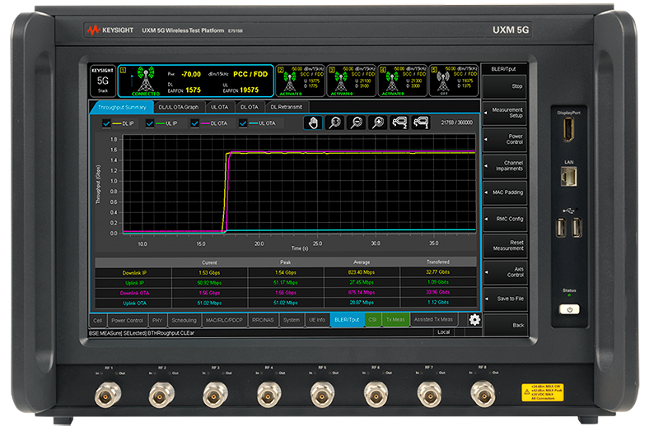Click the plain magnifier zoom tool
Image resolution: width=649 pixels, height=426 pixels.
coord(335,123)
